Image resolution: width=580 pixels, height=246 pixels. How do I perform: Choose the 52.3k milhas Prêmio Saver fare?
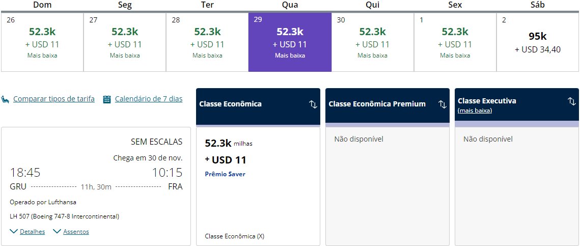(x=258, y=186)
